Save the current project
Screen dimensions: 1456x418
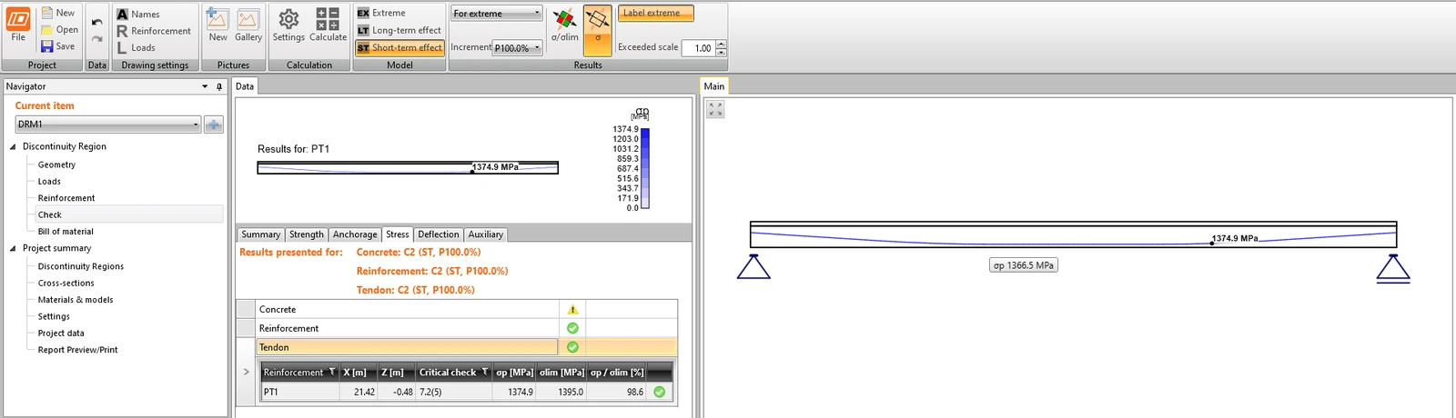click(x=58, y=46)
